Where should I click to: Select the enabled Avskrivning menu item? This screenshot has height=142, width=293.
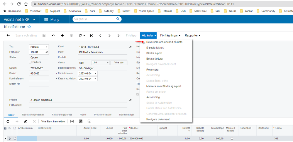click(x=153, y=97)
